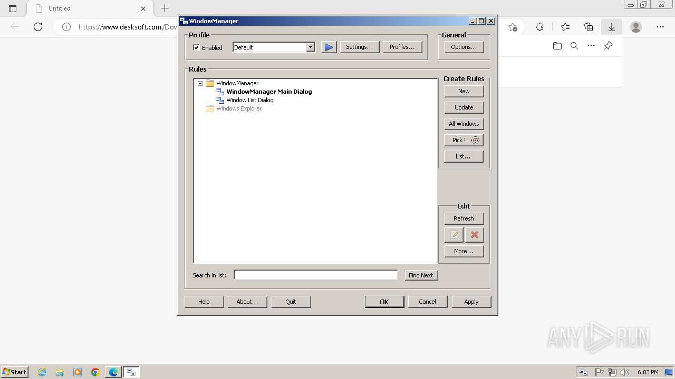Click the Cancel button
675x379 pixels.
(x=427, y=302)
